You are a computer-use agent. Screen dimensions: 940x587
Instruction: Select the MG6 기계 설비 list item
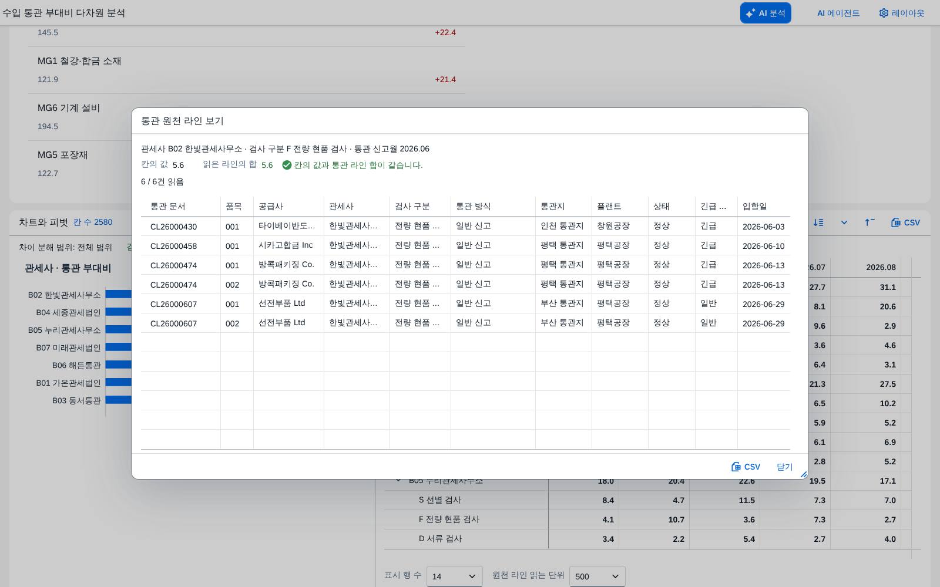pyautogui.click(x=247, y=117)
